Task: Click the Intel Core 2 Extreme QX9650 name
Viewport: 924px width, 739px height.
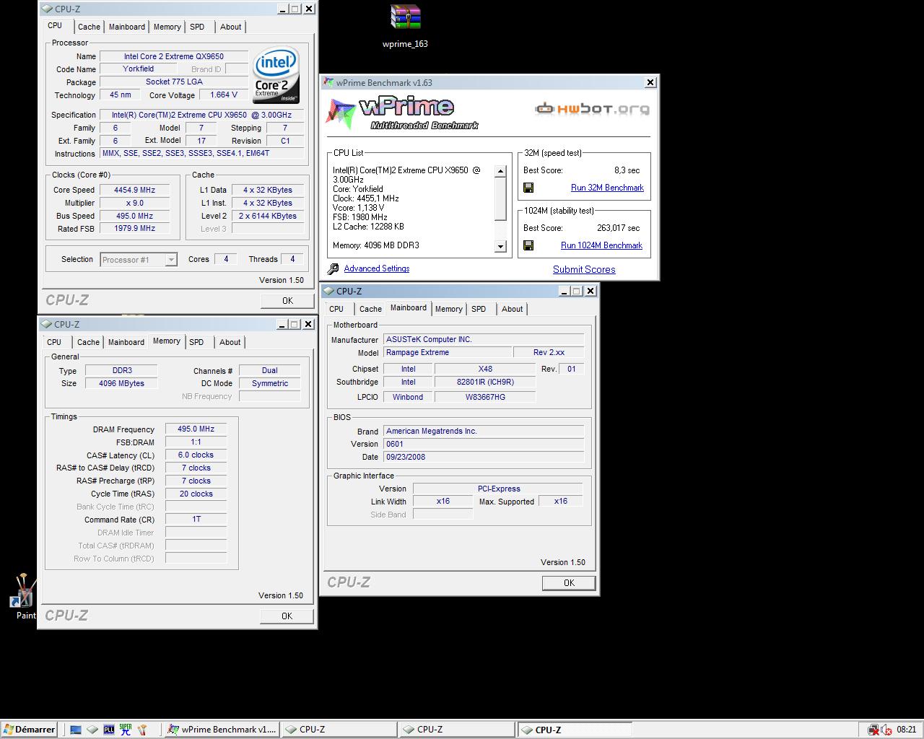Action: [174, 56]
